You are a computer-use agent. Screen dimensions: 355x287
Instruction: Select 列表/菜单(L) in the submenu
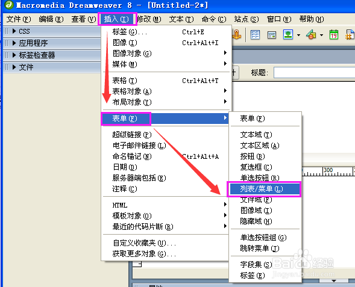264,189
